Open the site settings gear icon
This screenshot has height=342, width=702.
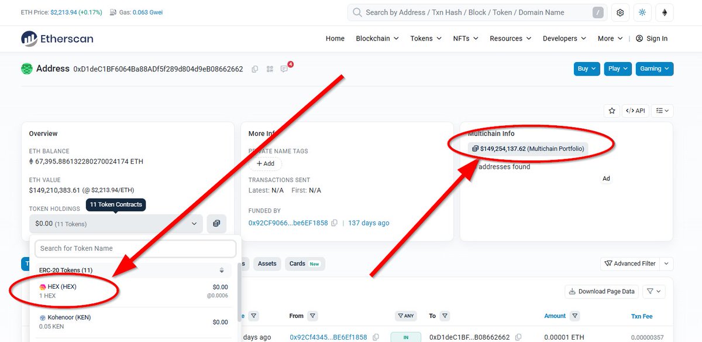[621, 12]
